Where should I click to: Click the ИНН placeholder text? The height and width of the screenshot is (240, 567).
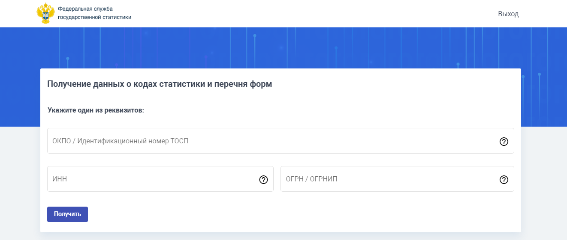pos(60,179)
